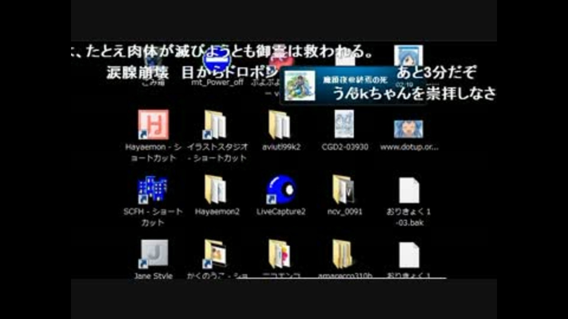Launch Jane Style shortcut
This screenshot has height=319, width=568.
[154, 254]
